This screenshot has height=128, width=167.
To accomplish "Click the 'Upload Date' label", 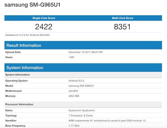I will click(x=13, y=52).
